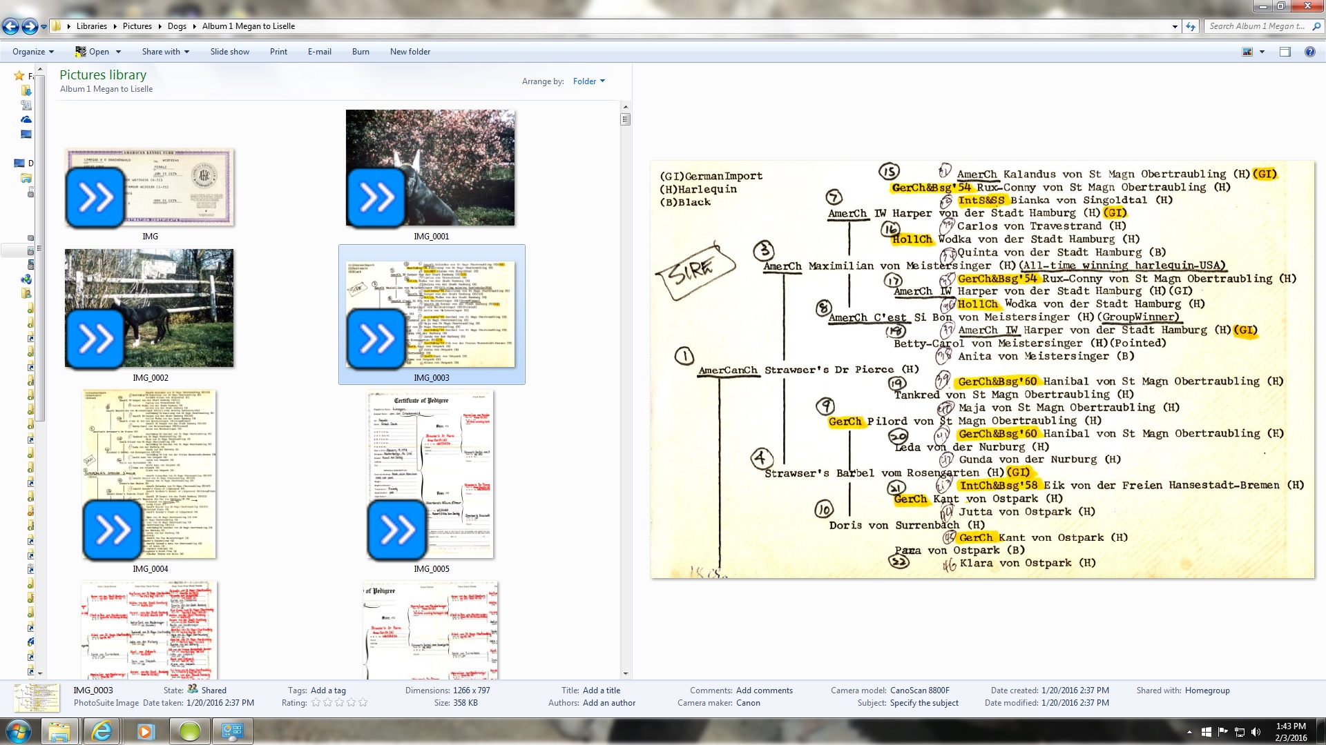Select the Downloads folder icon in Favorites
This screenshot has width=1326, height=745.
pyautogui.click(x=26, y=90)
